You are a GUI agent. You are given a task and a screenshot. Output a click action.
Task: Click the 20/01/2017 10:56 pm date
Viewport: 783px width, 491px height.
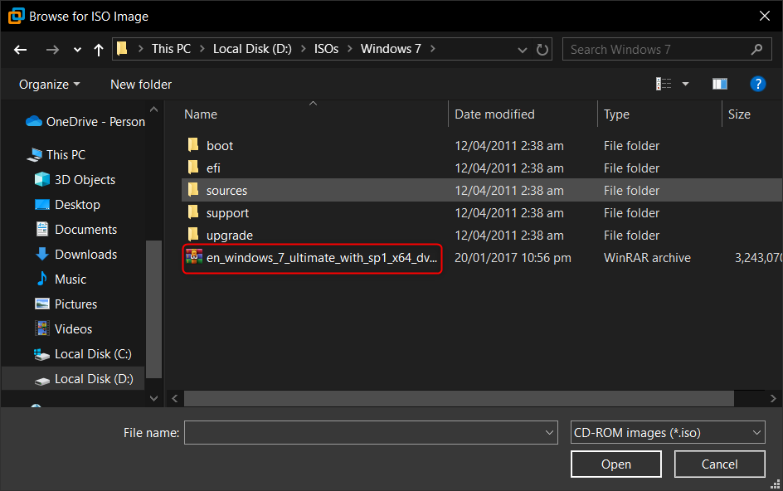click(513, 258)
